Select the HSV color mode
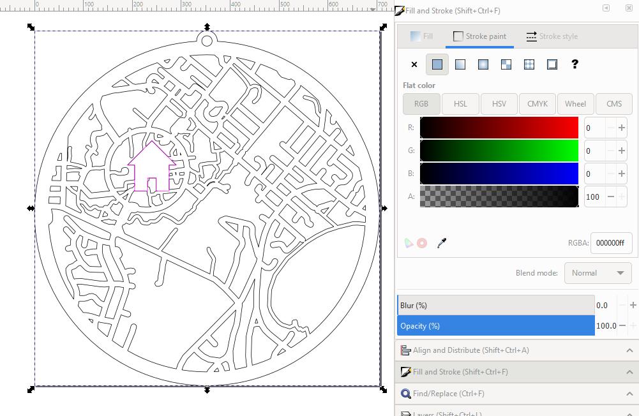 coord(499,104)
